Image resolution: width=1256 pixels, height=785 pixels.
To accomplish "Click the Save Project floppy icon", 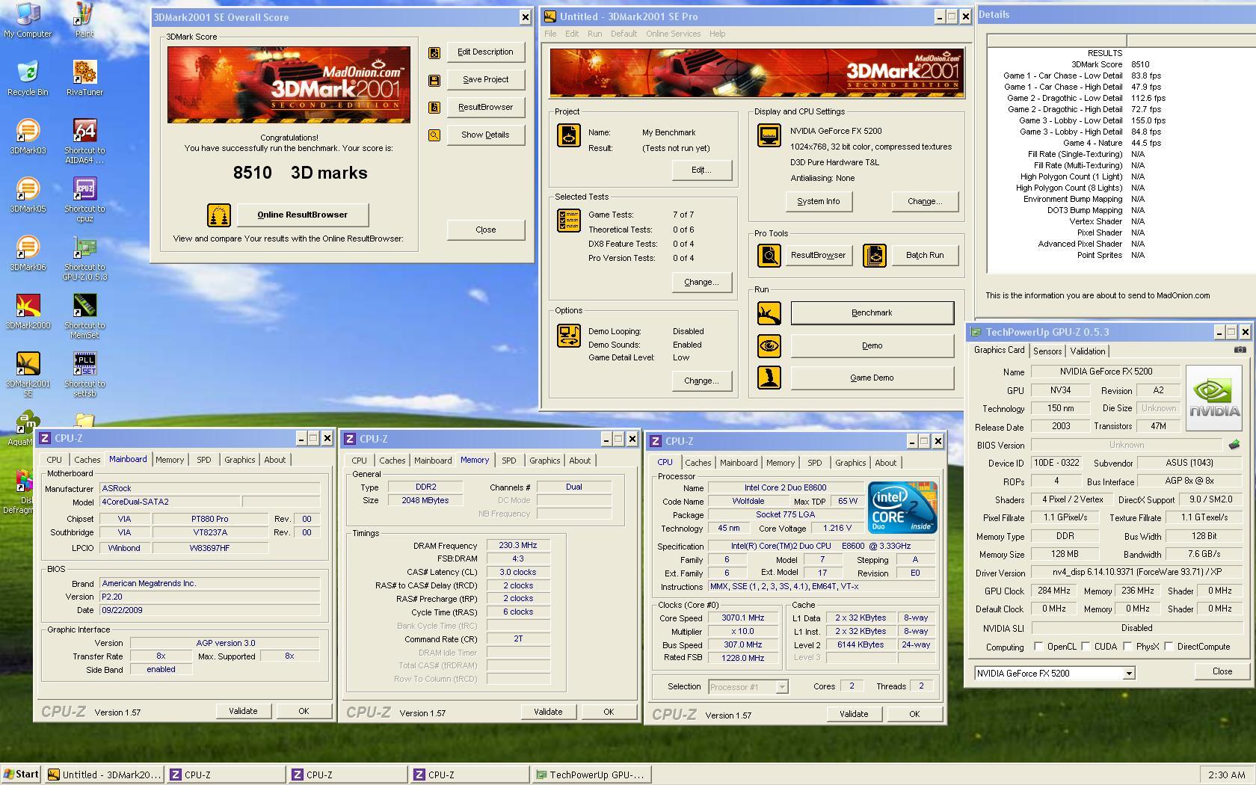I will 434,80.
